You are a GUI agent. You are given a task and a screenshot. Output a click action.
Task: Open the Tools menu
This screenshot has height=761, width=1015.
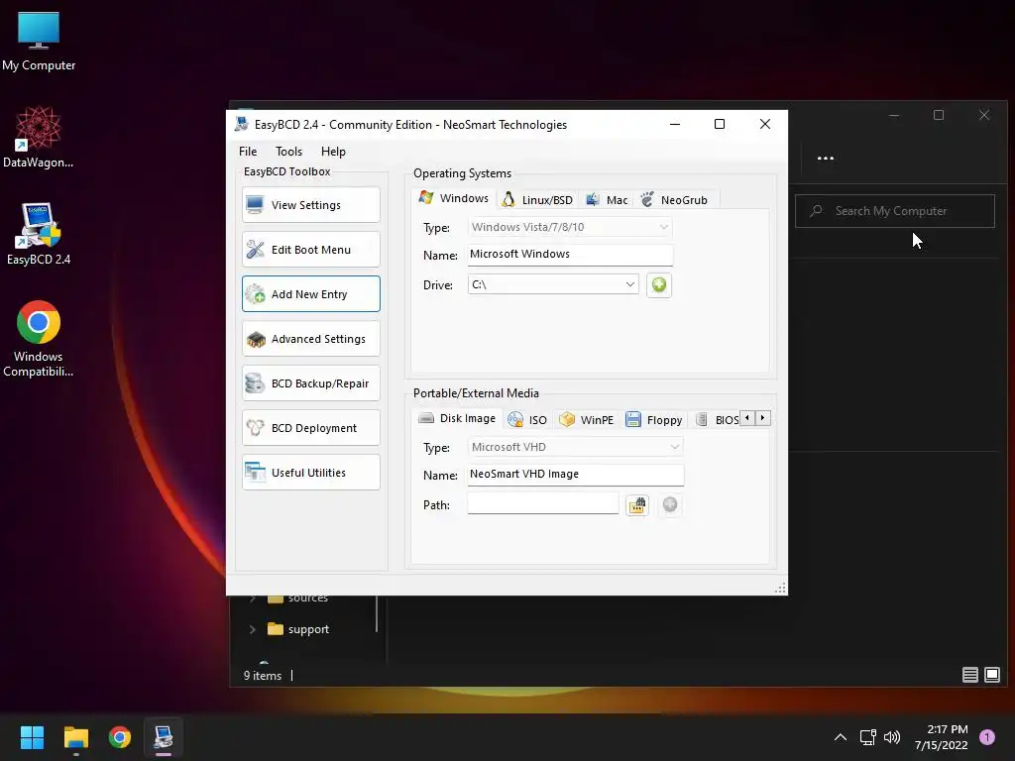tap(288, 152)
